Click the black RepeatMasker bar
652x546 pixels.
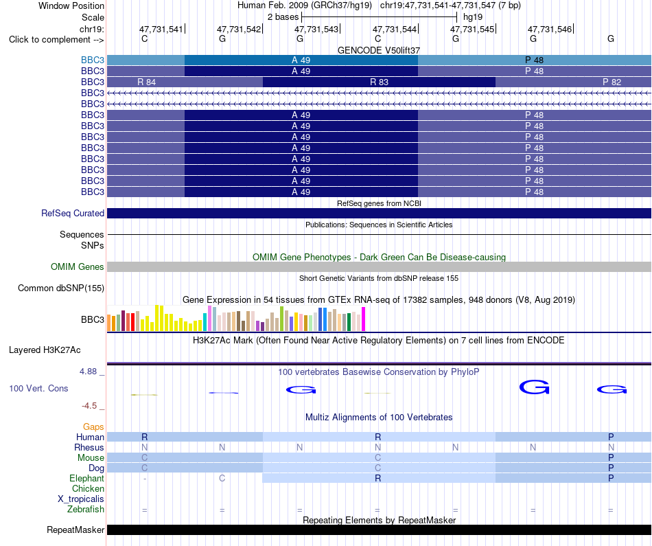click(379, 530)
